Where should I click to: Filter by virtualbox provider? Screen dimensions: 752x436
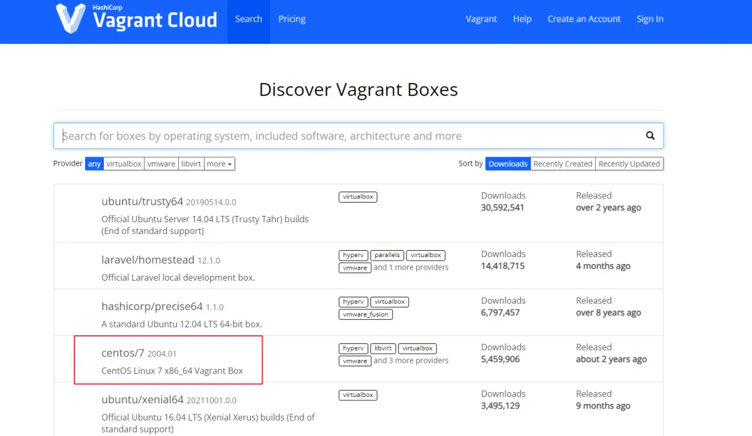pyautogui.click(x=124, y=164)
